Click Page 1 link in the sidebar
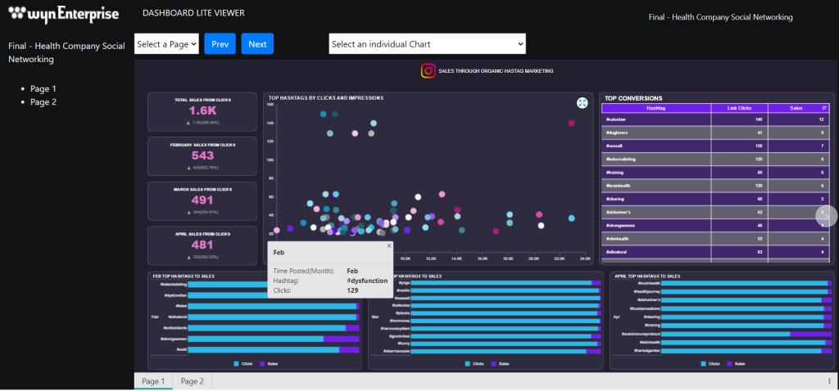Viewport: 839px width, 391px height. coord(43,88)
